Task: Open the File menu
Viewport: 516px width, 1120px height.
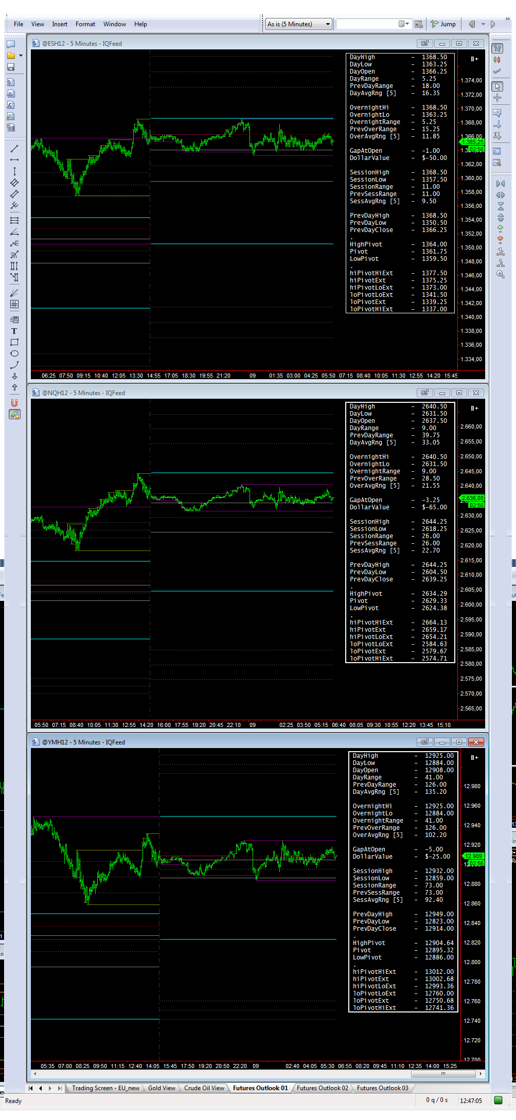Action: [x=19, y=24]
